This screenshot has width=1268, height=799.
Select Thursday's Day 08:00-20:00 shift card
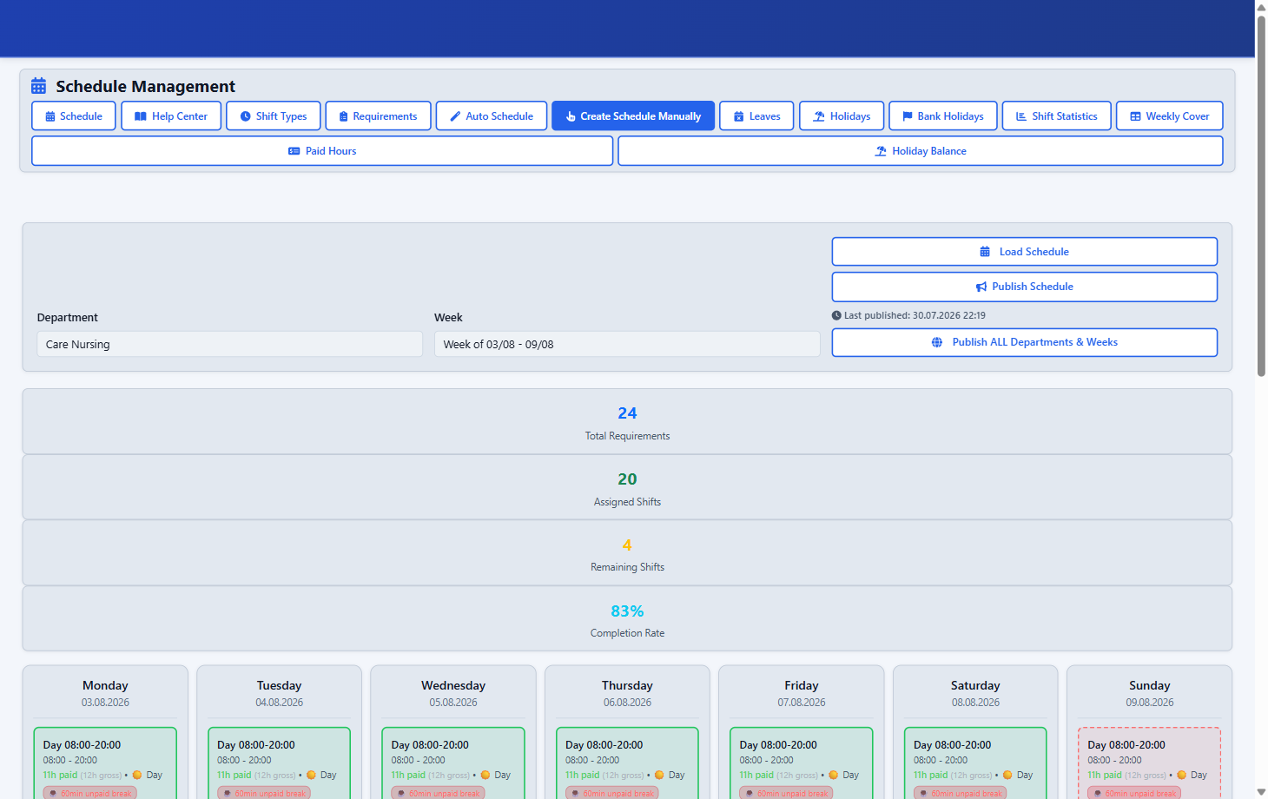(627, 763)
